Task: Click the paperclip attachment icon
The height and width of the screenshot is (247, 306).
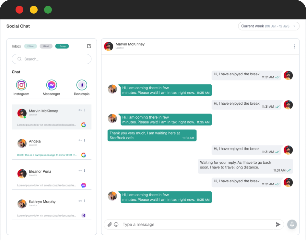Action: tap(110, 224)
